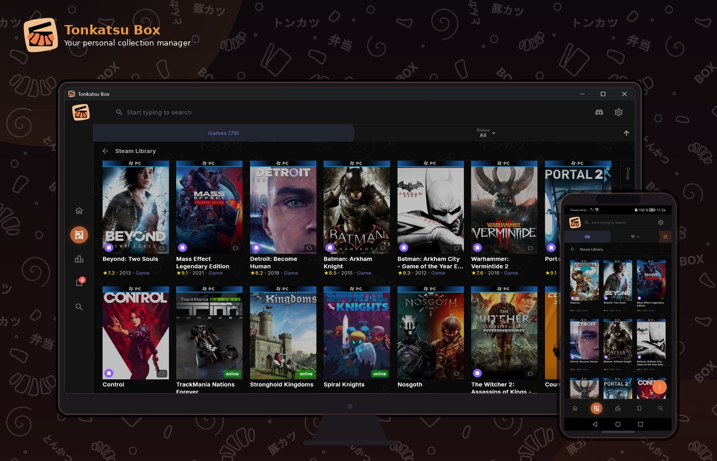The image size is (717, 461).
Task: Open Warhammer: Vermintide 2 cover on desktop
Action: 504,207
